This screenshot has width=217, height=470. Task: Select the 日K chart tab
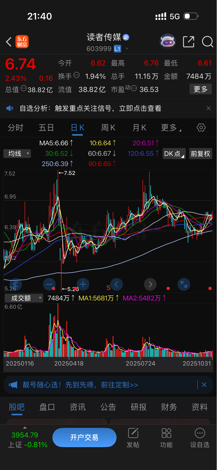click(77, 128)
